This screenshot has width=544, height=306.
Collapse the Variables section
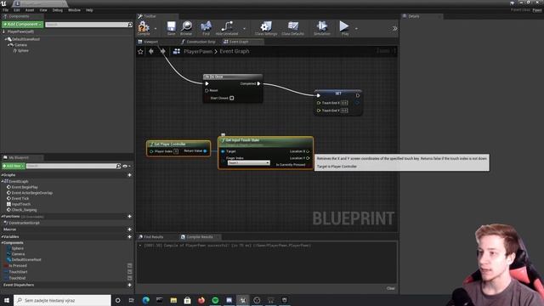2,236
